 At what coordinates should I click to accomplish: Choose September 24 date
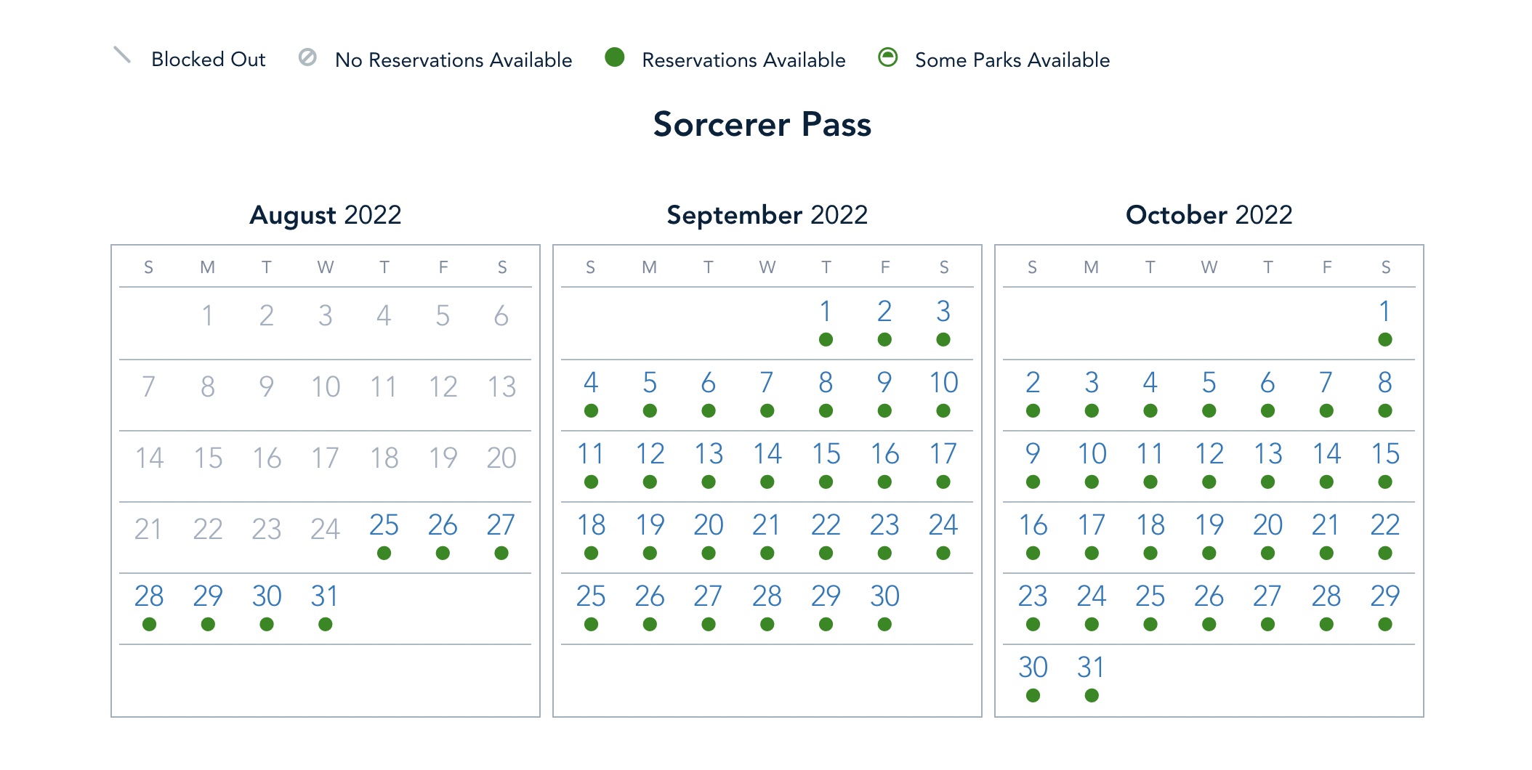(943, 525)
